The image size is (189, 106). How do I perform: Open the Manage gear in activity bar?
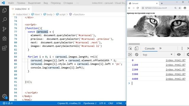[4, 96]
